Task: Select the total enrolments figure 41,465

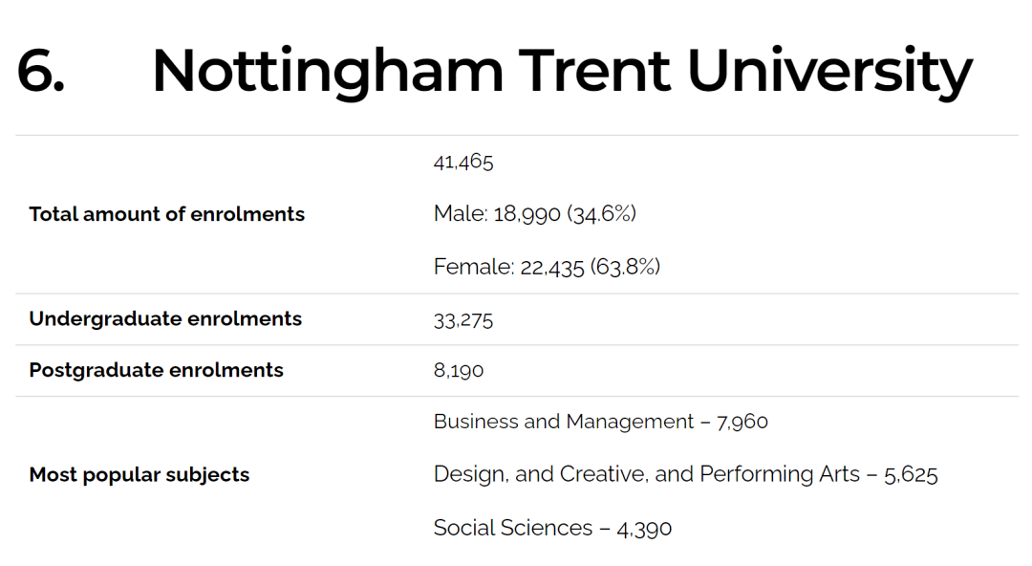Action: 463,162
